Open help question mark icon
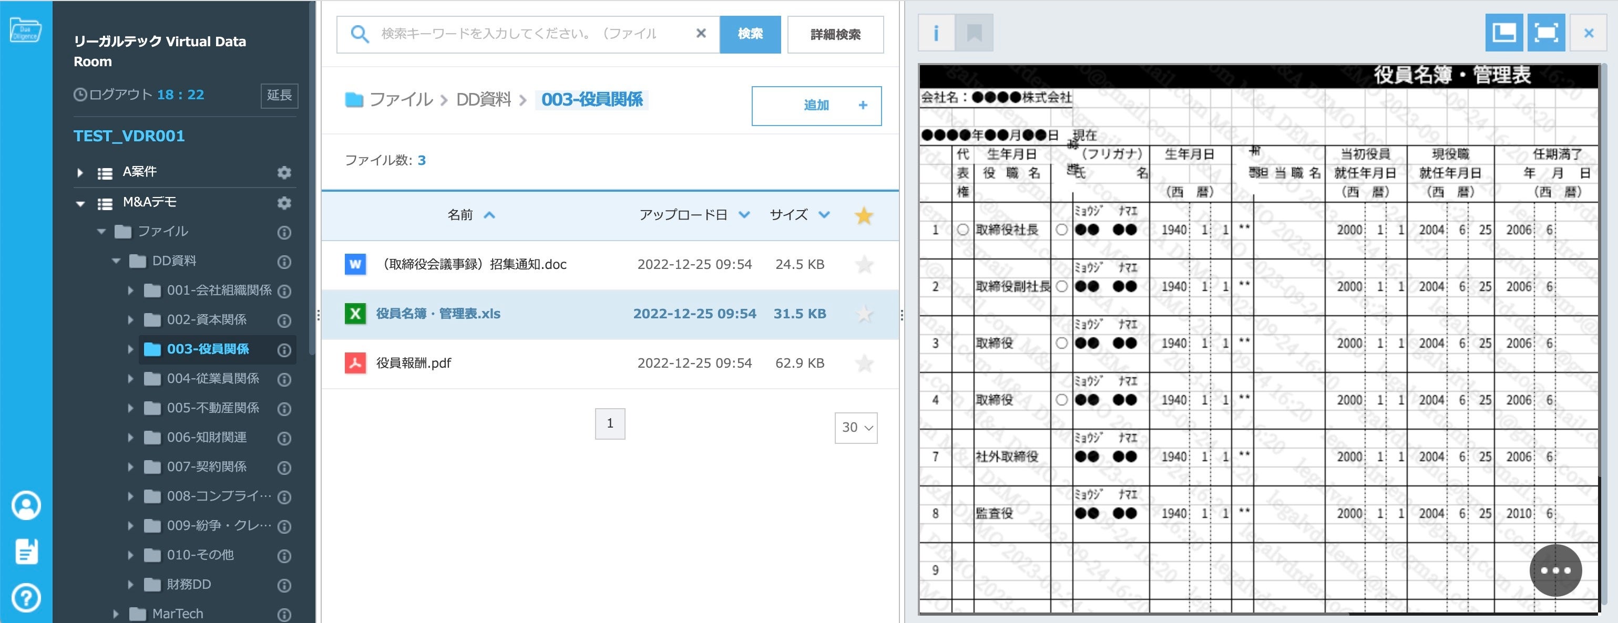 point(26,598)
